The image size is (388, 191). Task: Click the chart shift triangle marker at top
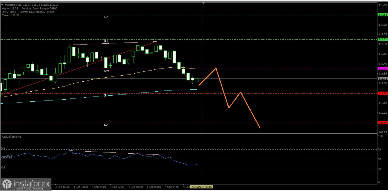coord(203,3)
